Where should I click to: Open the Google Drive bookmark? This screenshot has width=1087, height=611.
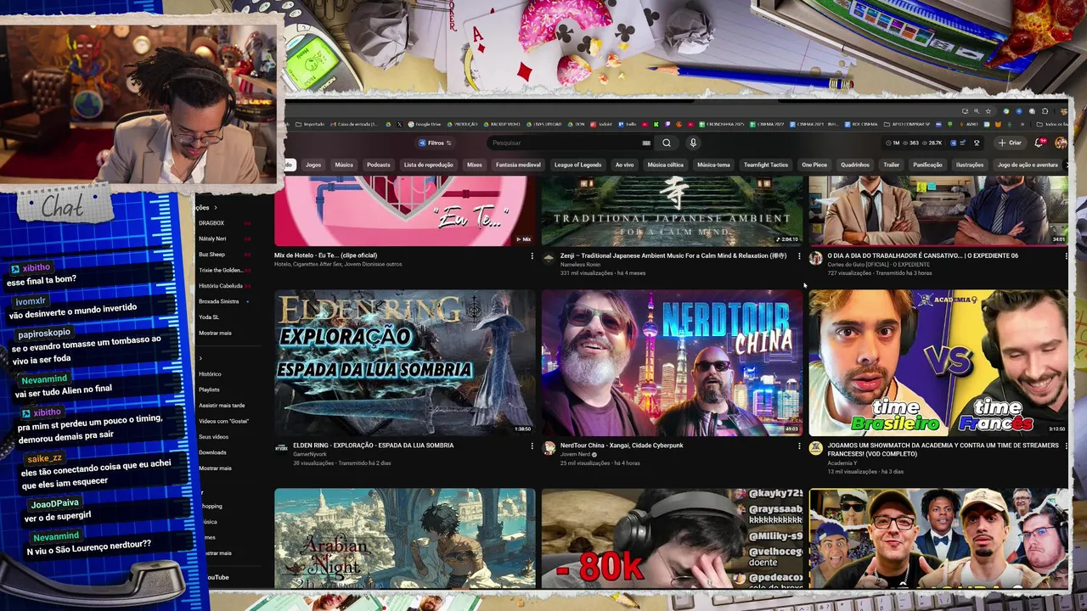[425, 124]
